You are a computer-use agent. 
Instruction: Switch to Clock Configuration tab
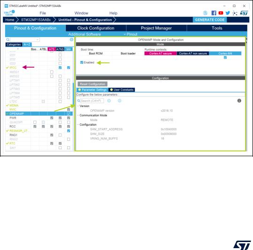tap(96, 28)
